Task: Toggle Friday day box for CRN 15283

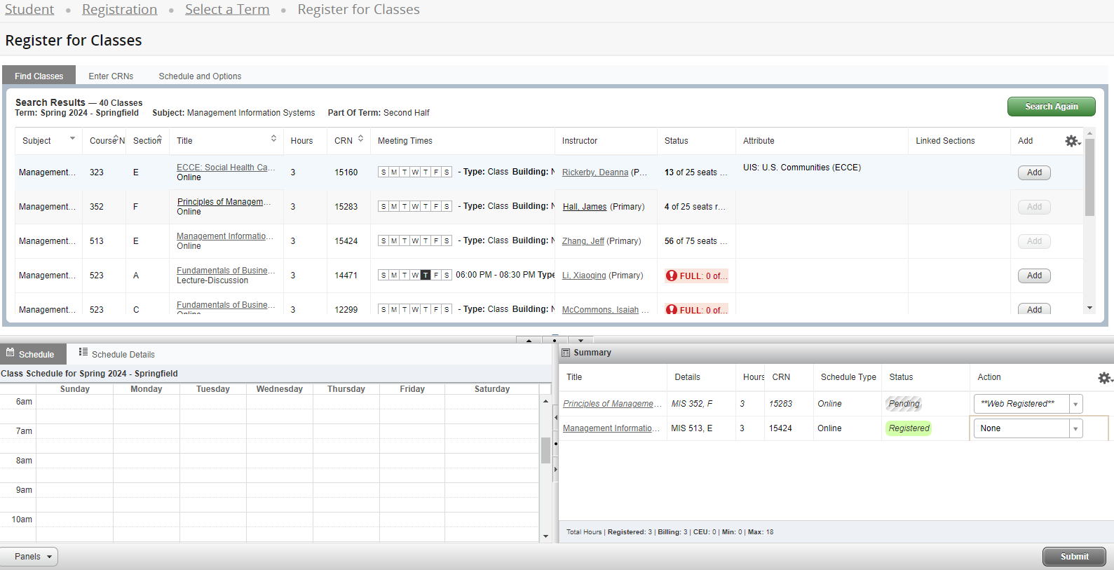Action: pos(436,207)
